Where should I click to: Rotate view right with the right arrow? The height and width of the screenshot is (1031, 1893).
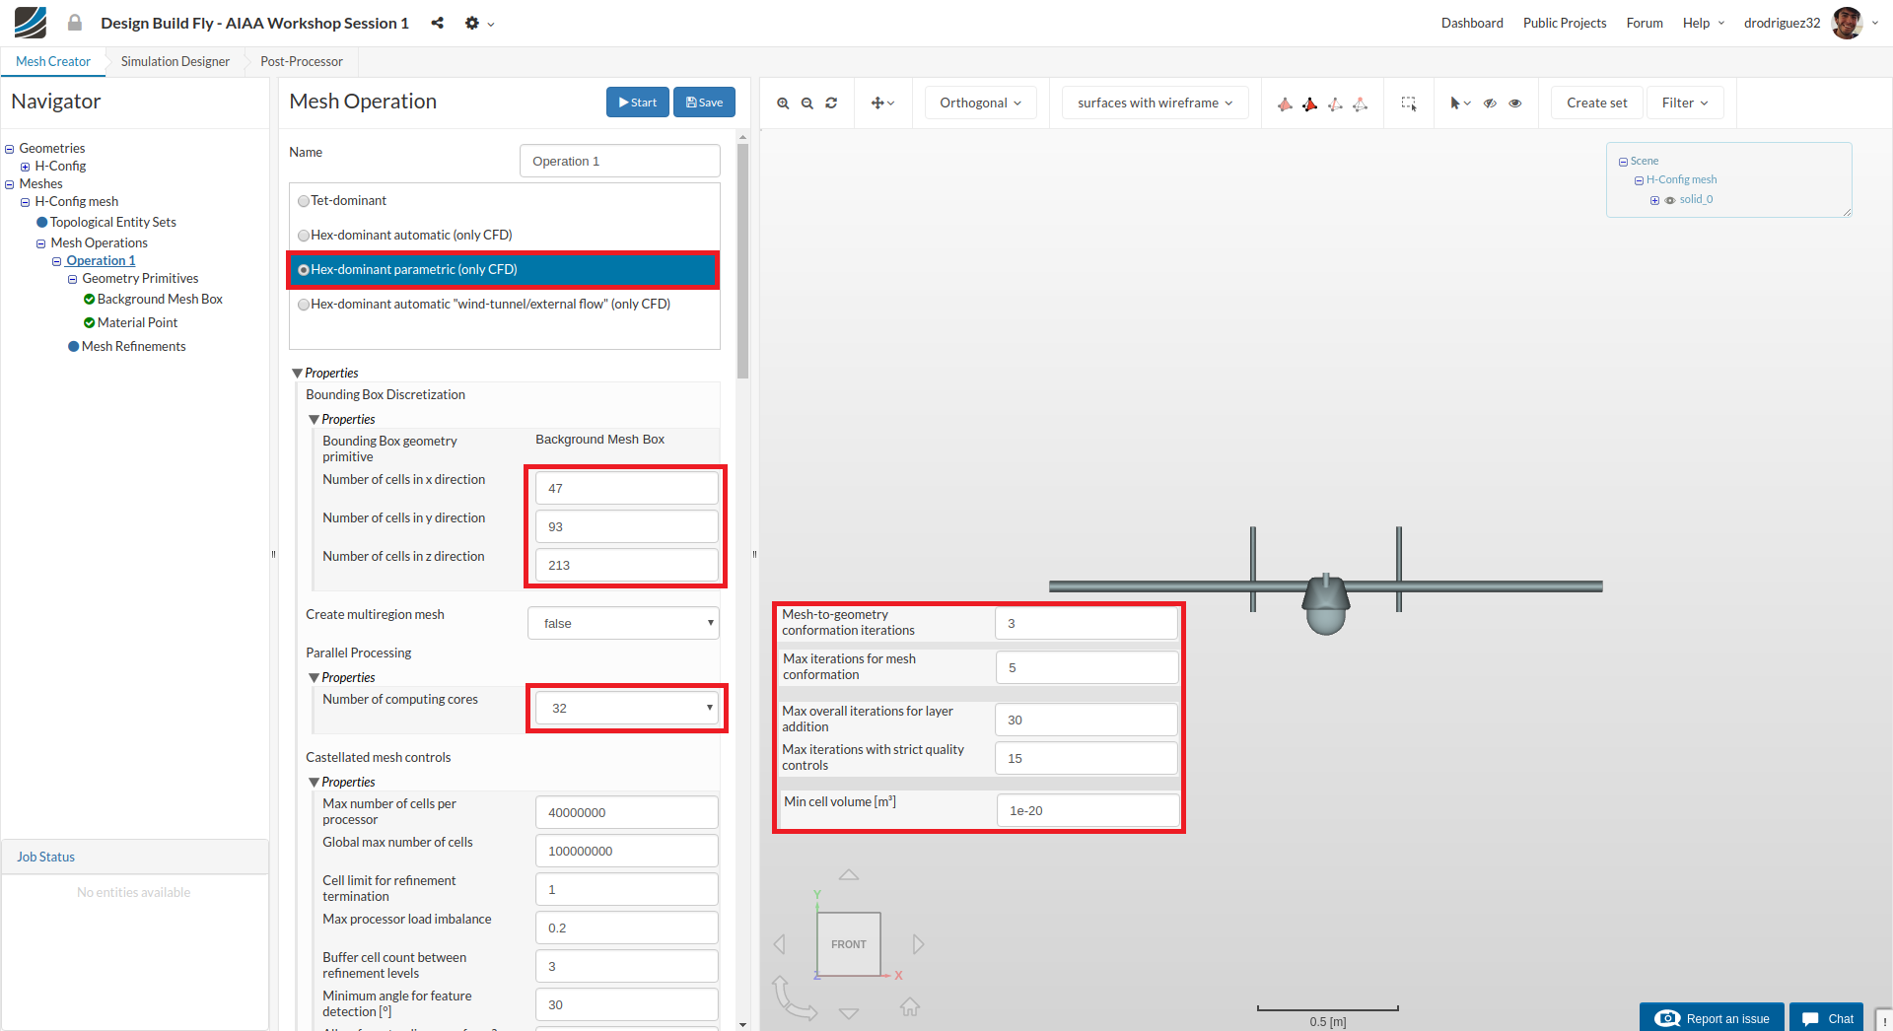point(918,944)
